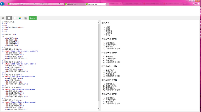Click the code pane scroll down arrow

point(99,109)
